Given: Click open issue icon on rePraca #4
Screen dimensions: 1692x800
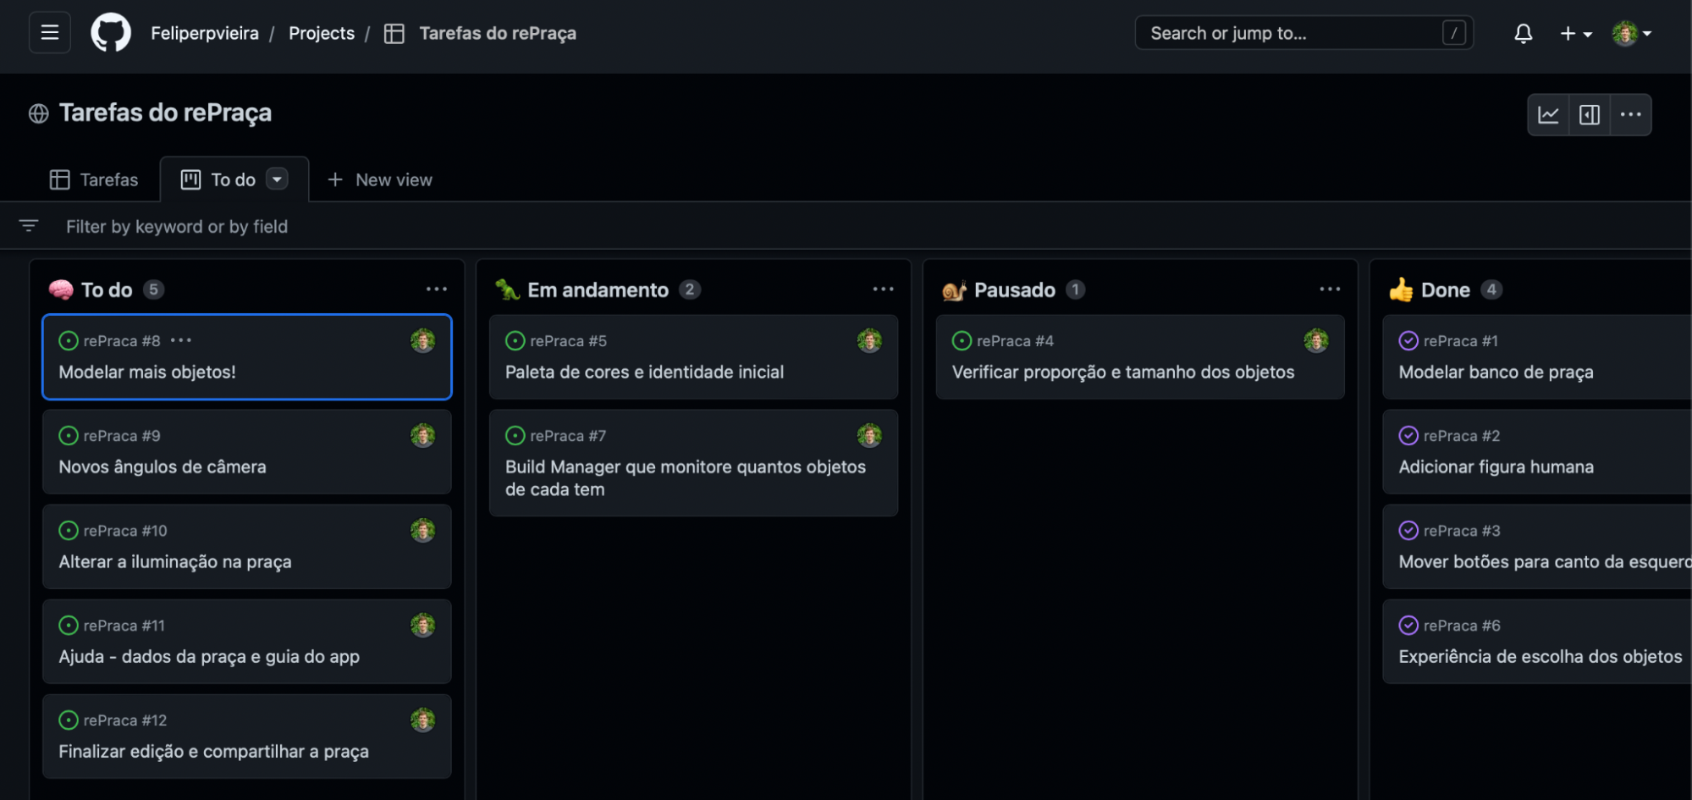Looking at the screenshot, I should coord(962,340).
